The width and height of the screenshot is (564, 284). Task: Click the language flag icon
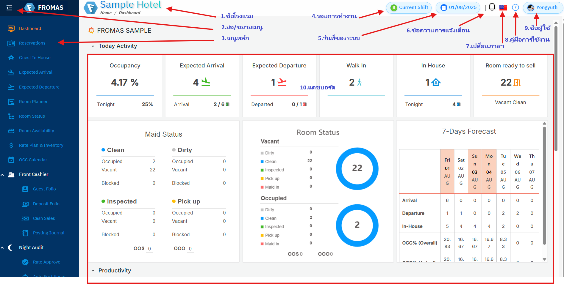coord(503,7)
